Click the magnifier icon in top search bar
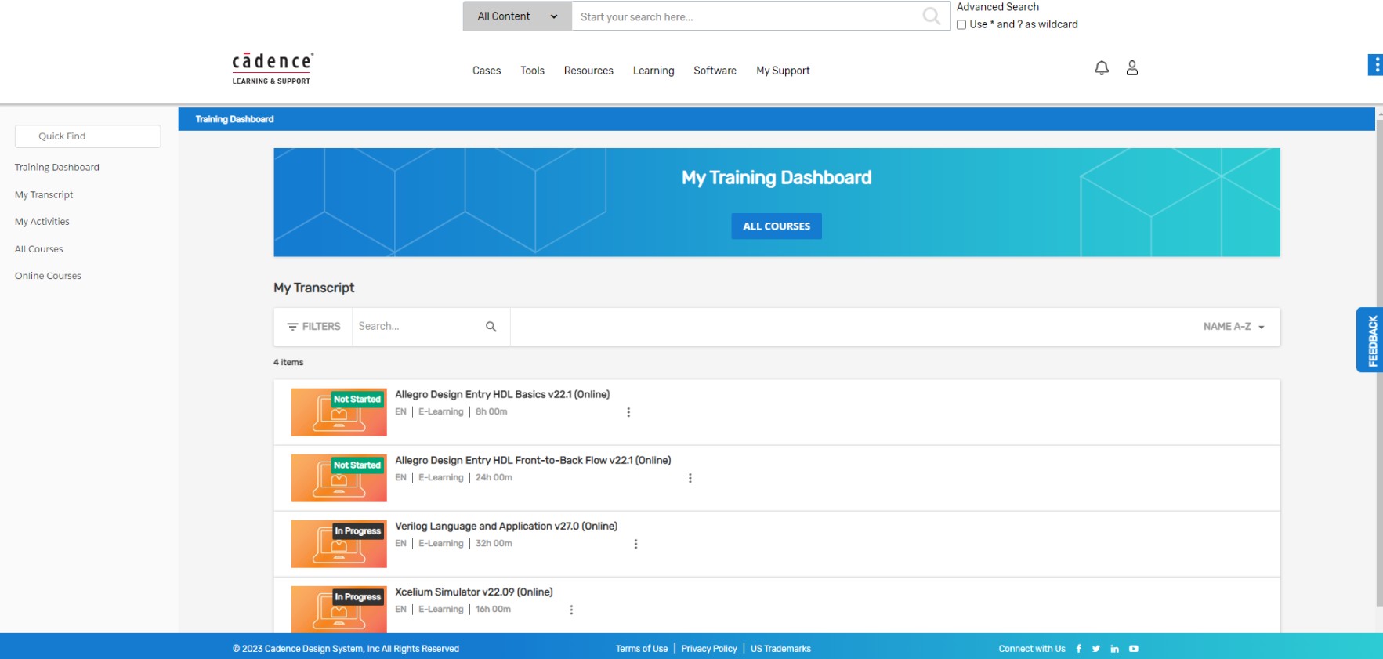Image resolution: width=1383 pixels, height=659 pixels. click(931, 16)
